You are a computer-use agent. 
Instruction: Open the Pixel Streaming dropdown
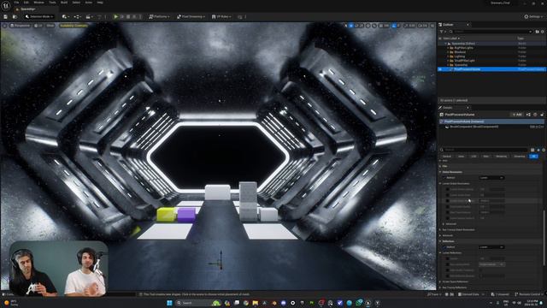tap(191, 17)
